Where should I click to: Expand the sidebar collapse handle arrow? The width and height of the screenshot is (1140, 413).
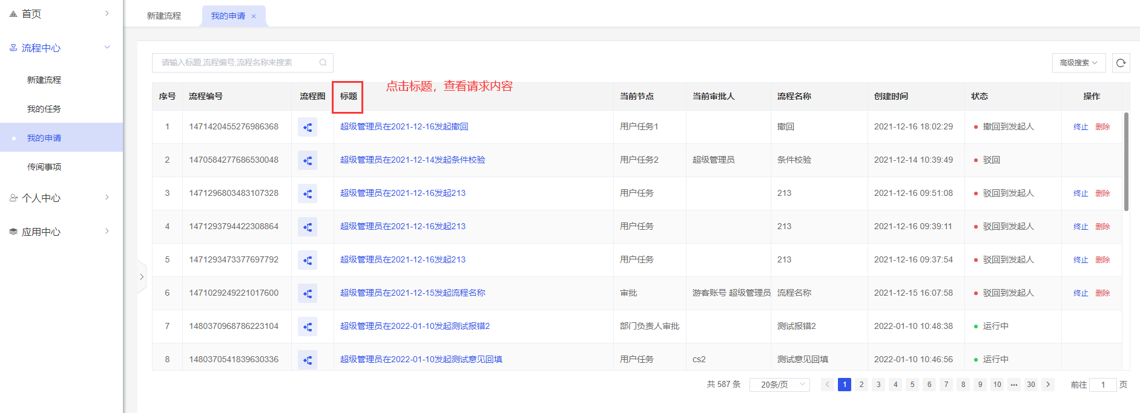pos(142,277)
